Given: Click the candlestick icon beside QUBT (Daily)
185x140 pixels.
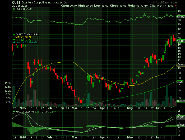Looking at the screenshot, I should click(x=14, y=35).
